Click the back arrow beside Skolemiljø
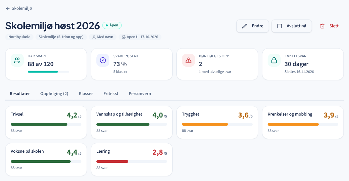 pyautogui.click(x=7, y=8)
